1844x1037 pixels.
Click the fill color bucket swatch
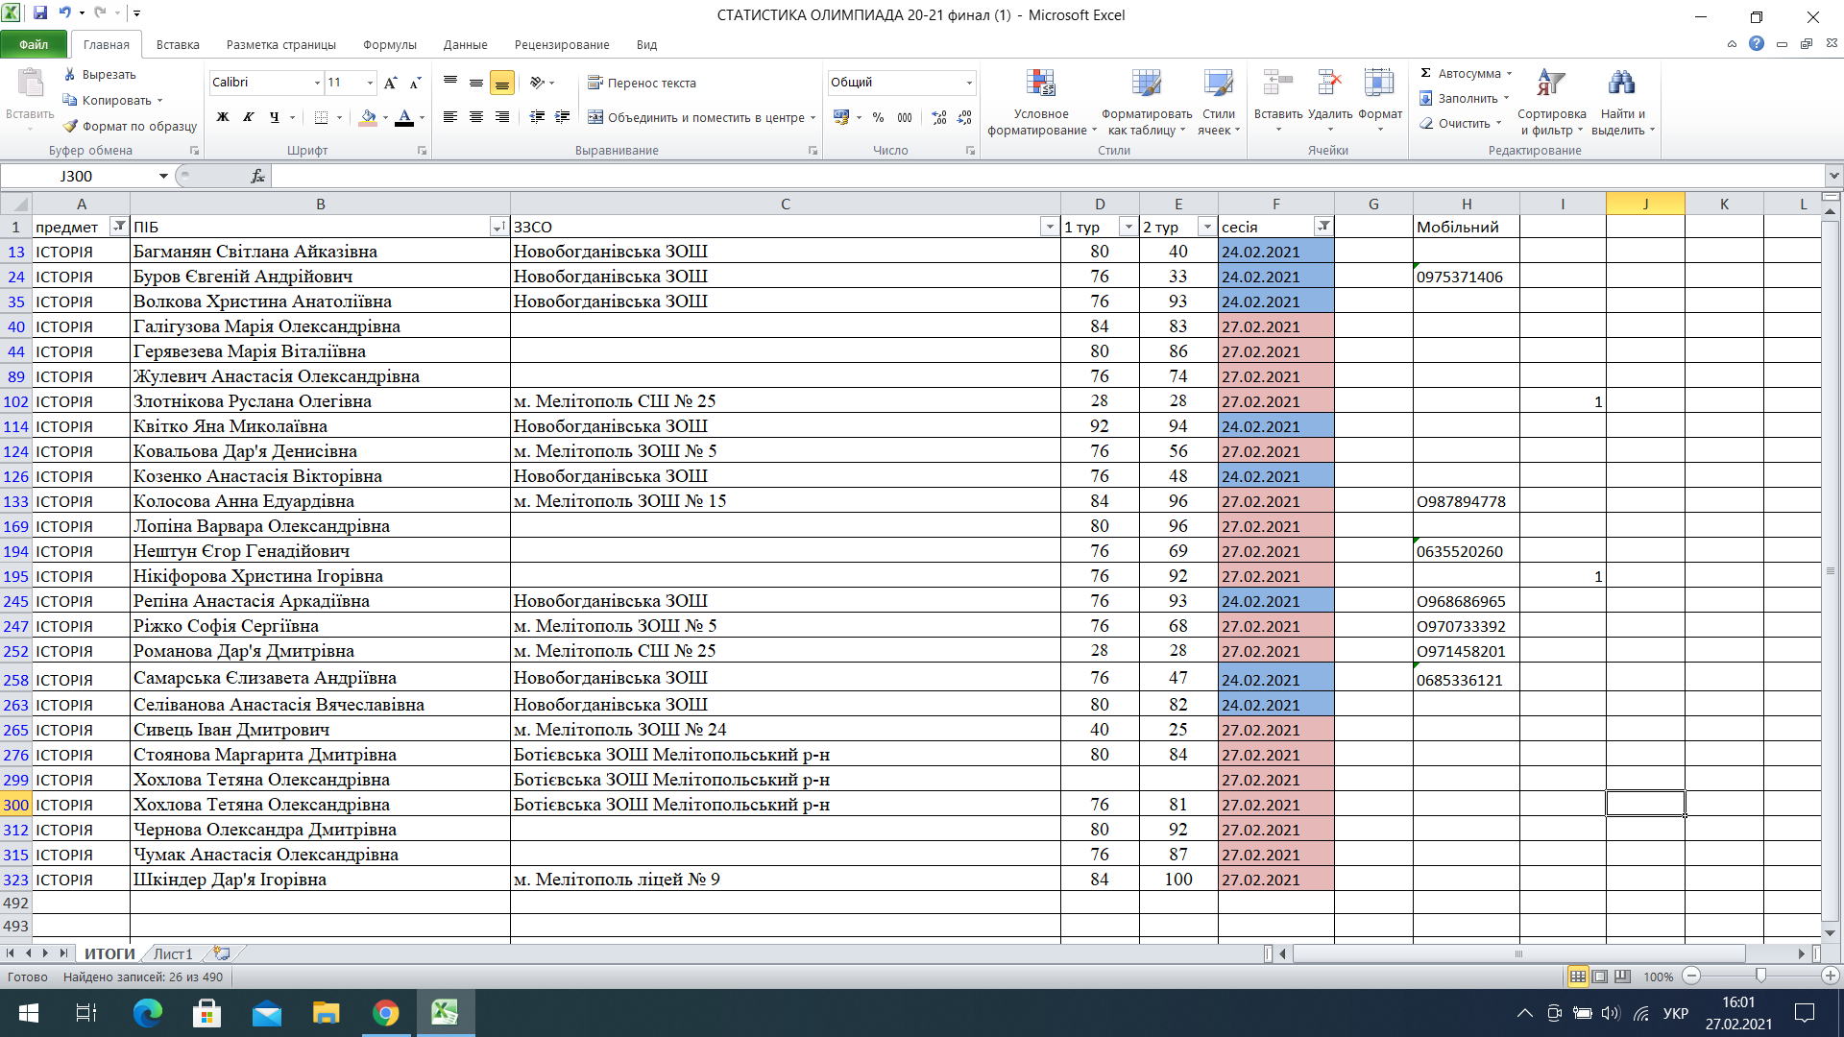(x=368, y=117)
